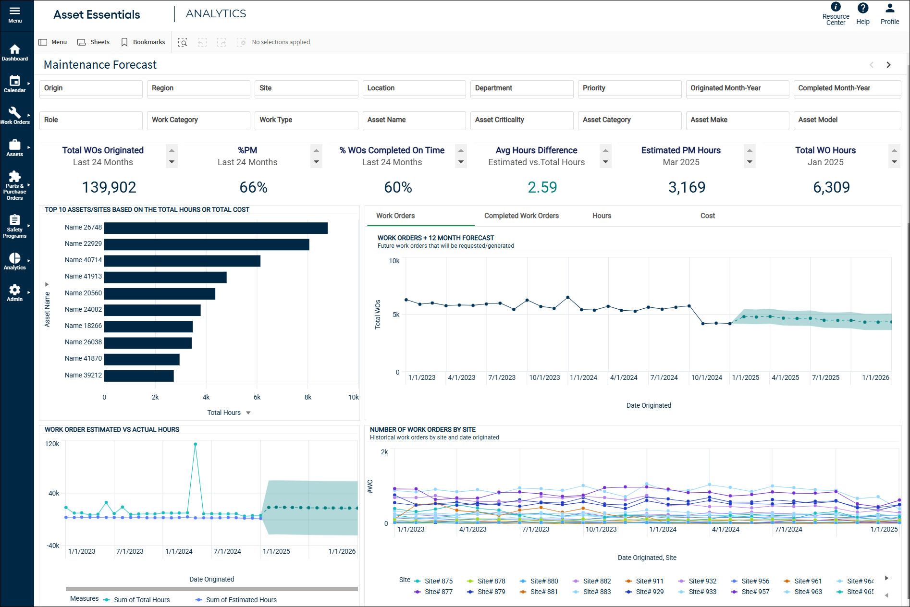910x607 pixels.
Task: Open the Work Category filter
Action: pyautogui.click(x=198, y=120)
